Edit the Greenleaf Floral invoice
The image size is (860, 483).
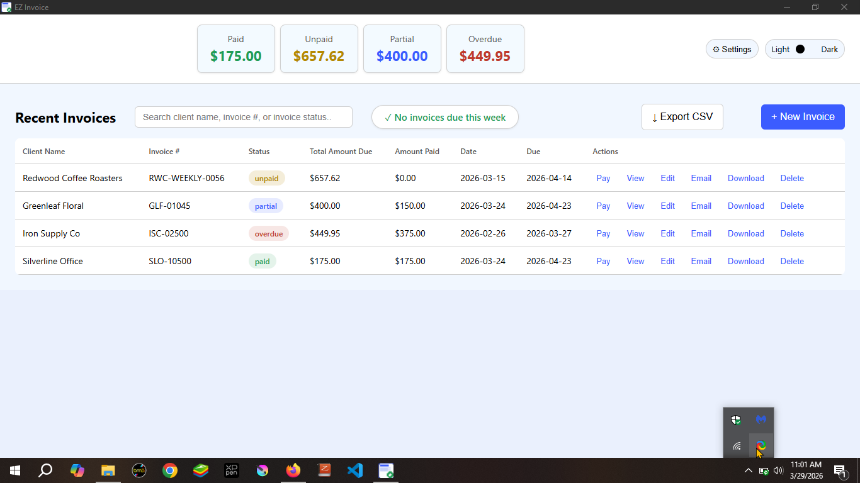(667, 206)
